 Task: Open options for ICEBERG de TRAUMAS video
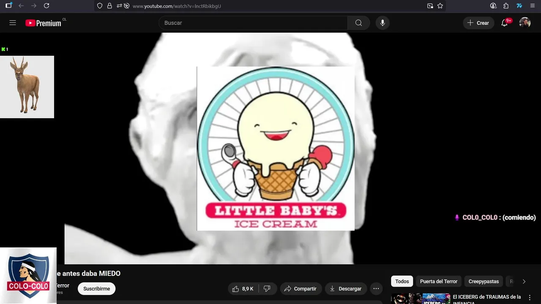click(530, 298)
